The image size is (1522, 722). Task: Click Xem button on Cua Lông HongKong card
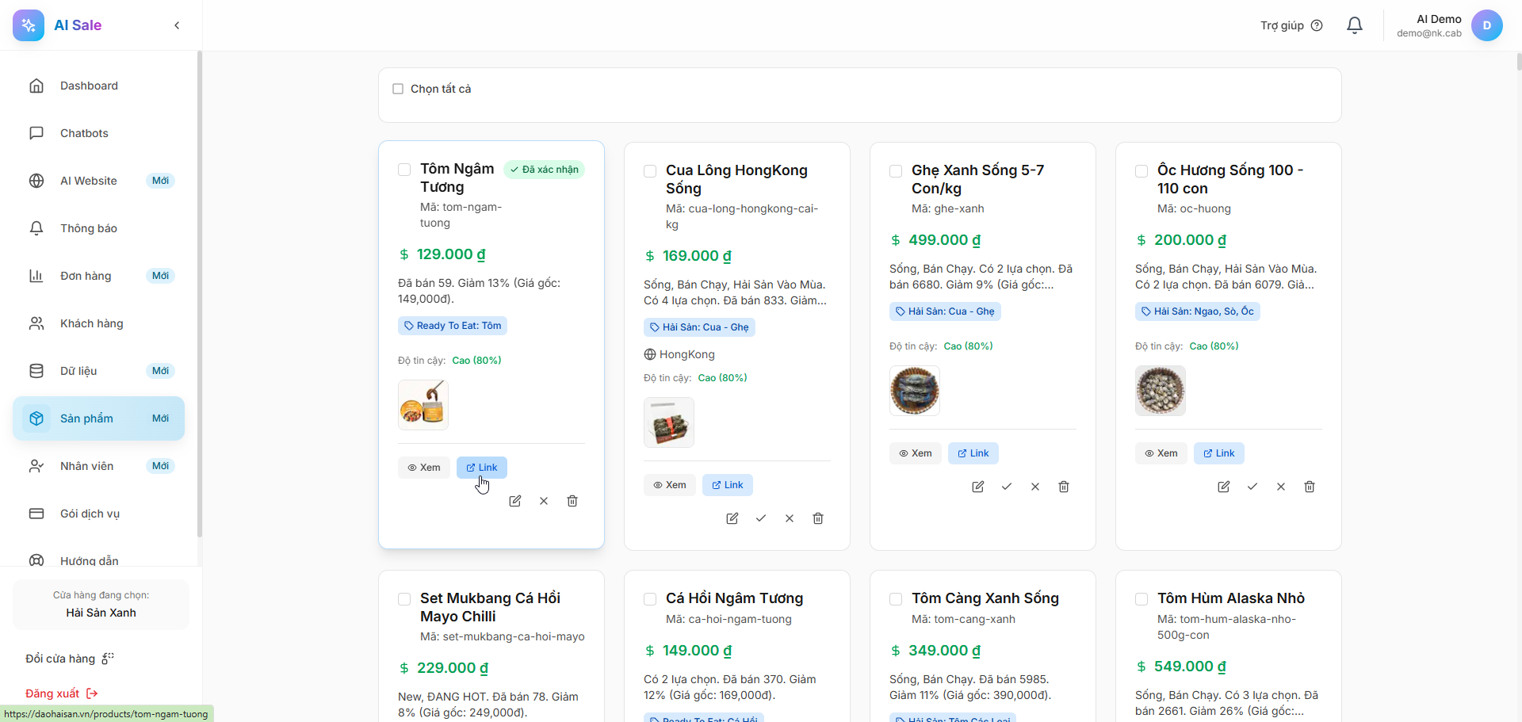[x=669, y=485]
